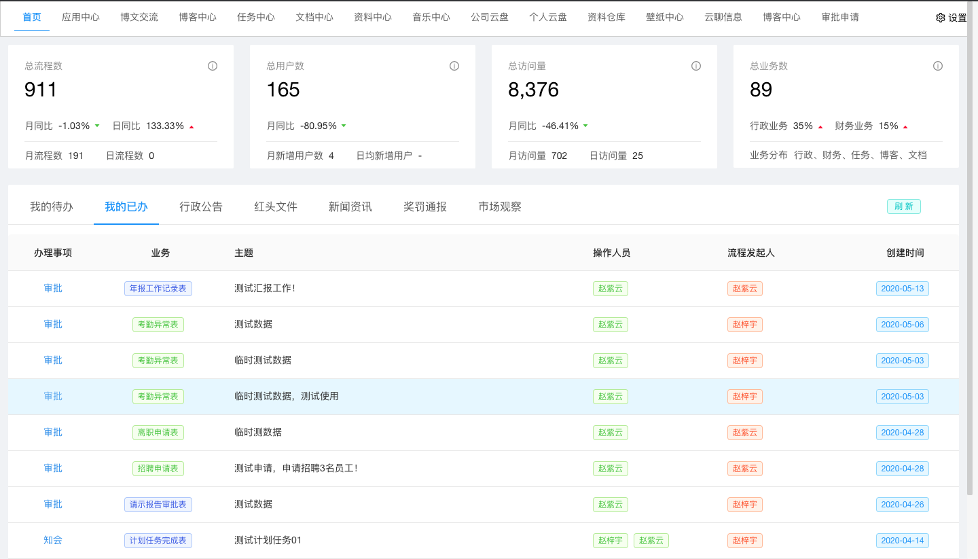Screen dimensions: 978x559
Task: Click the total business value 89
Action: [x=761, y=90]
